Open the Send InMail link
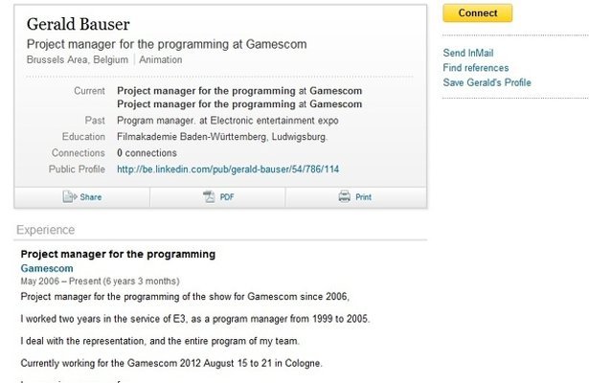This screenshot has width=589, height=383. pyautogui.click(x=468, y=53)
